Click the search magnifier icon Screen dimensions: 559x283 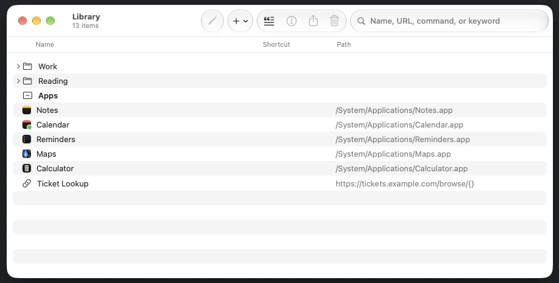pos(361,21)
